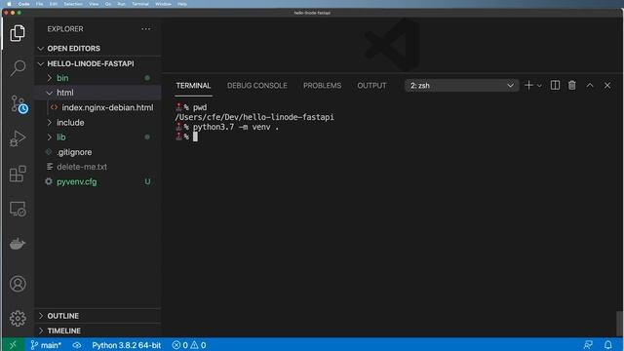The image size is (624, 351).
Task: Expand the bin folder
Action: point(97,78)
